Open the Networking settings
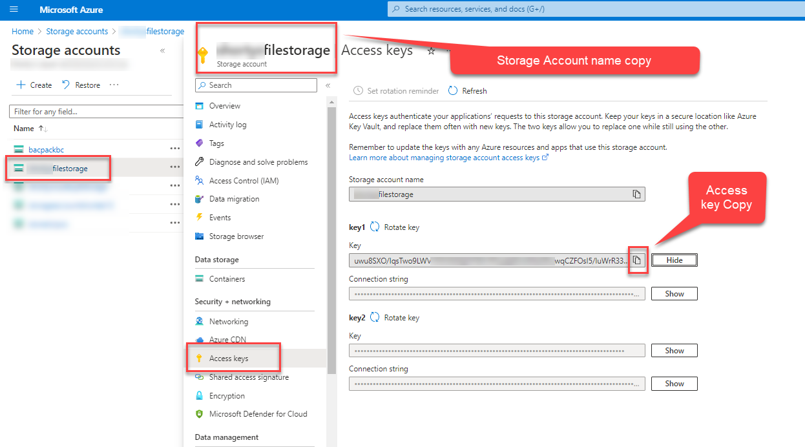 (229, 321)
